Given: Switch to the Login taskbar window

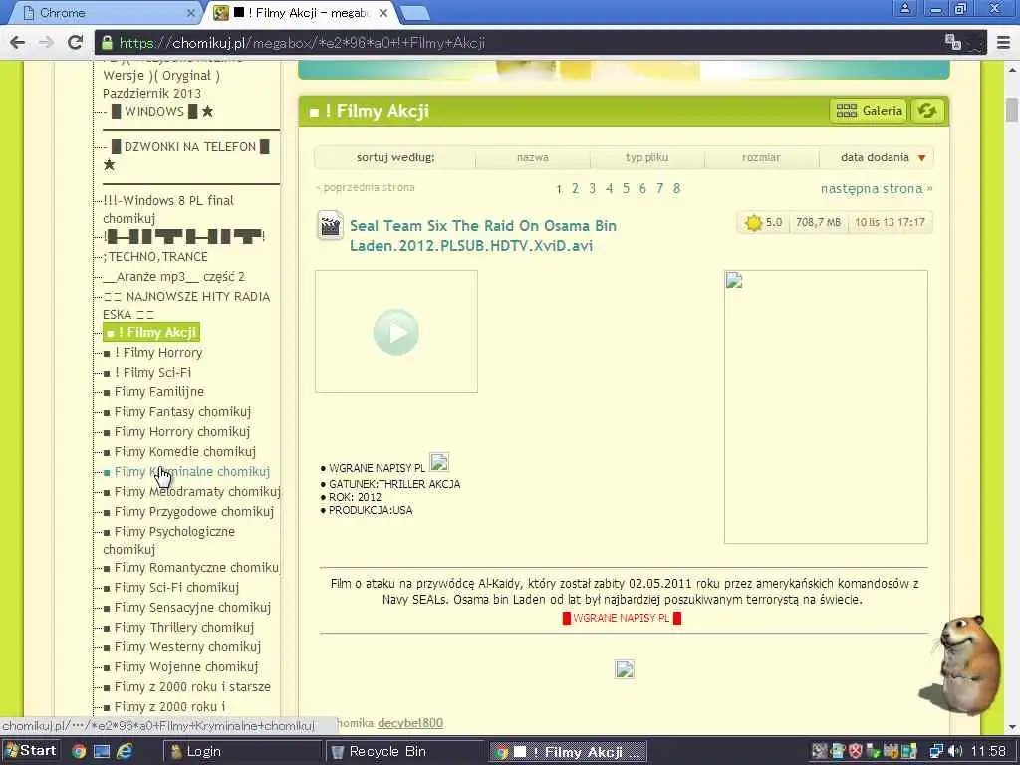Looking at the screenshot, I should [242, 751].
